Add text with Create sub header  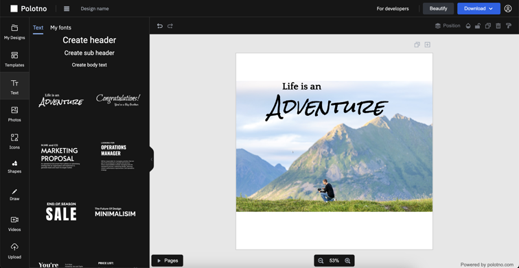click(89, 53)
